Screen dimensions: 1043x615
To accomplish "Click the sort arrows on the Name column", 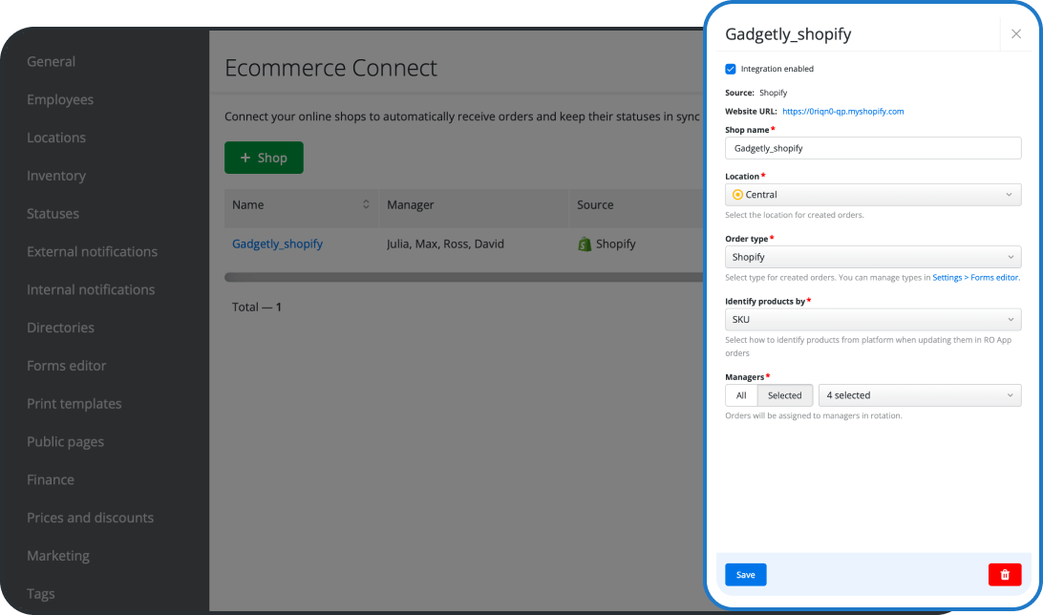I will [366, 204].
